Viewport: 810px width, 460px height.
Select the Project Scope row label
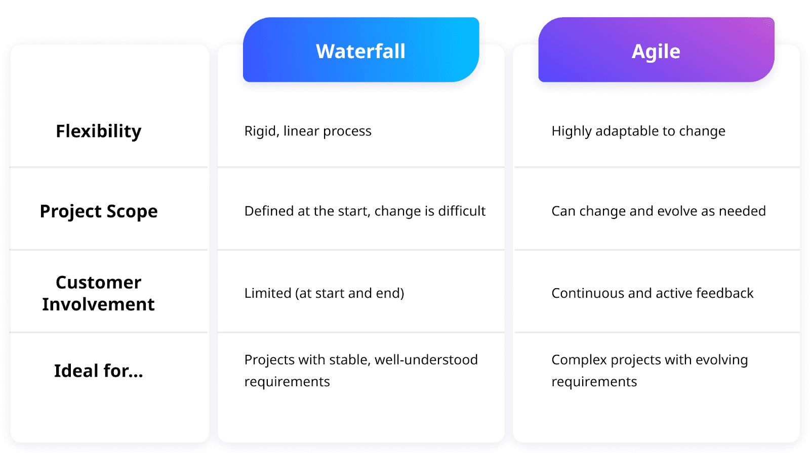pyautogui.click(x=99, y=211)
